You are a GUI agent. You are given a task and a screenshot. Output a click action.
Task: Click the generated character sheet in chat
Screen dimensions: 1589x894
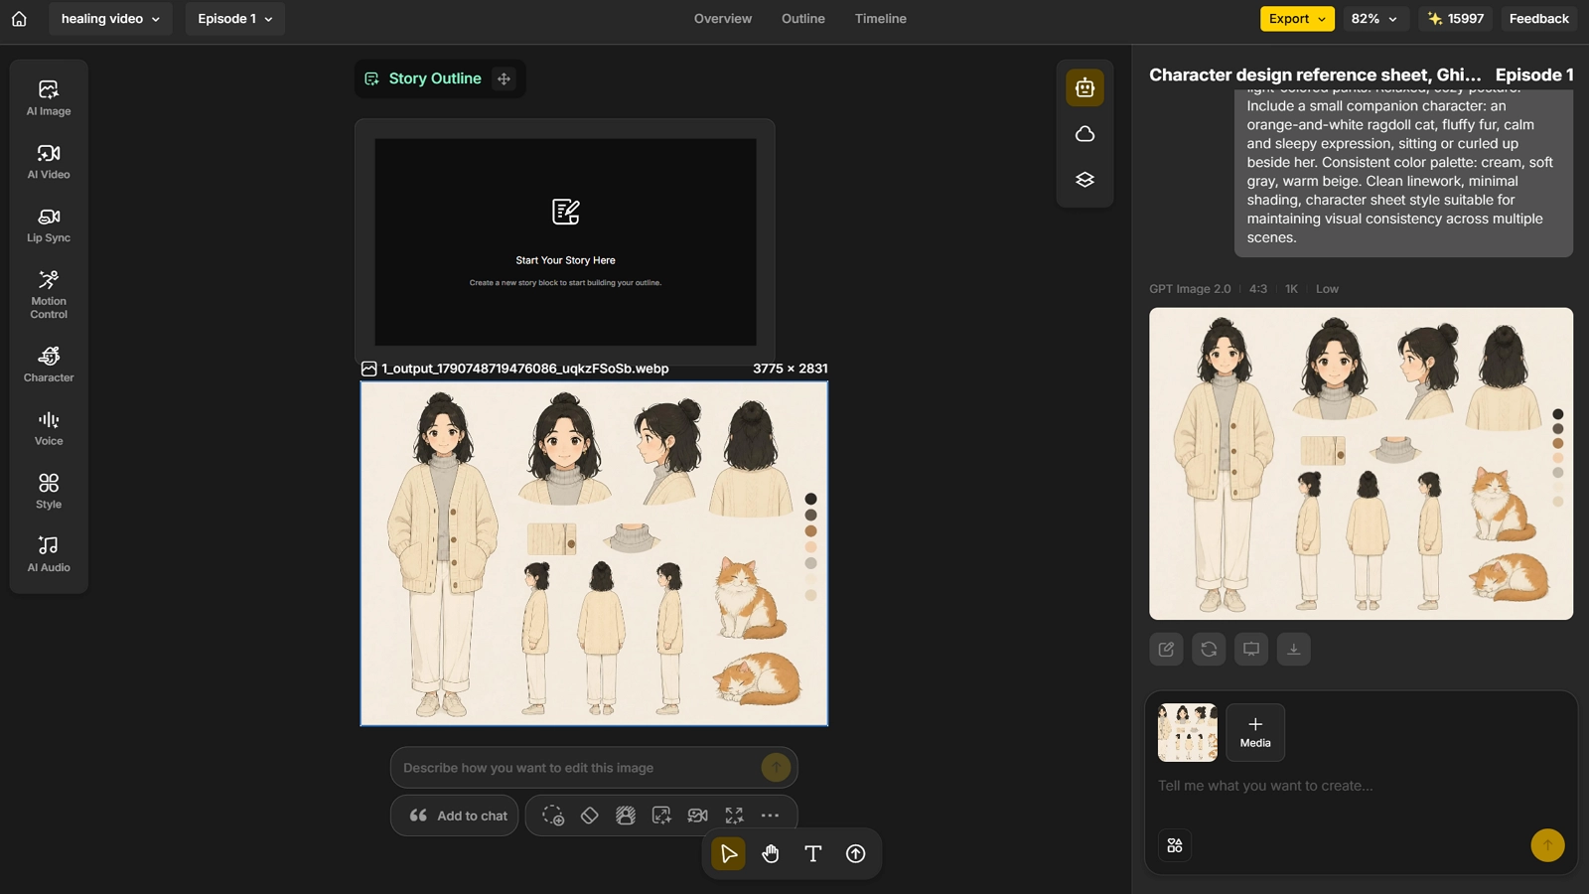pos(1361,464)
